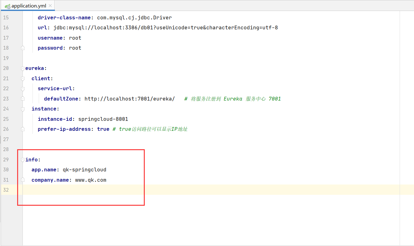Click qk-springcloud value
The image size is (414, 246).
(85, 170)
